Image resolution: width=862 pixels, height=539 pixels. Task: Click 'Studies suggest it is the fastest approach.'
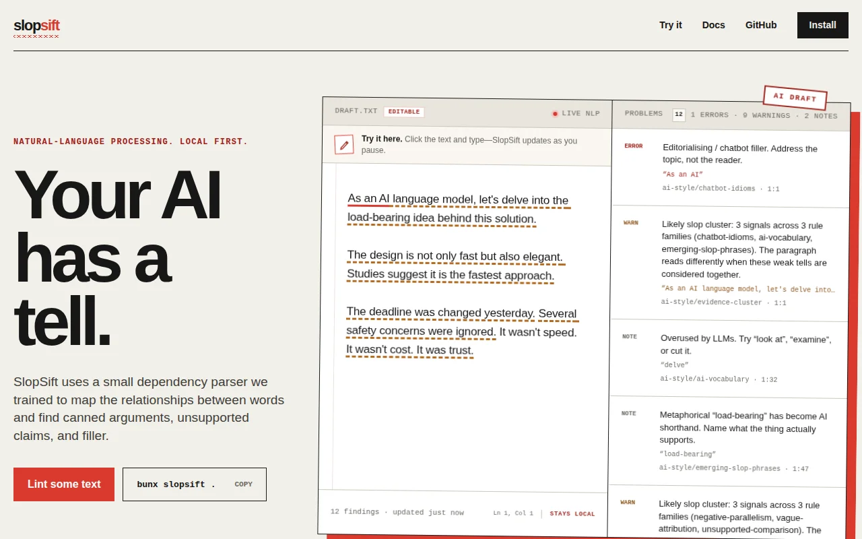pyautogui.click(x=451, y=275)
